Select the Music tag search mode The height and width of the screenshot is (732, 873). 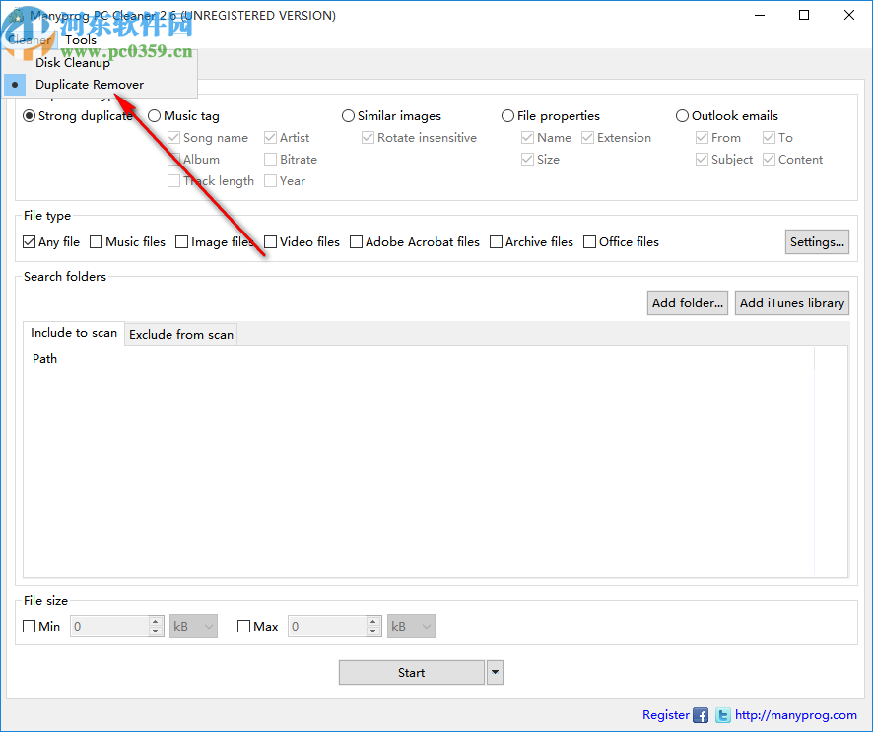154,115
